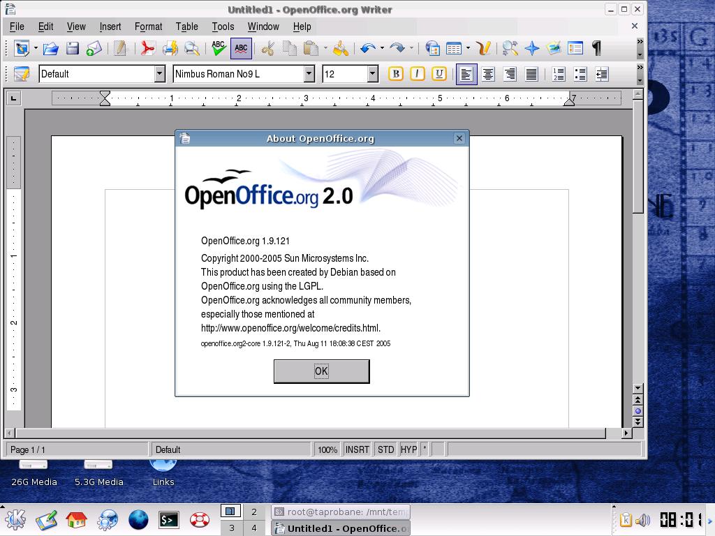Toggle Underline formatting
This screenshot has height=536, width=715.
pyautogui.click(x=438, y=74)
